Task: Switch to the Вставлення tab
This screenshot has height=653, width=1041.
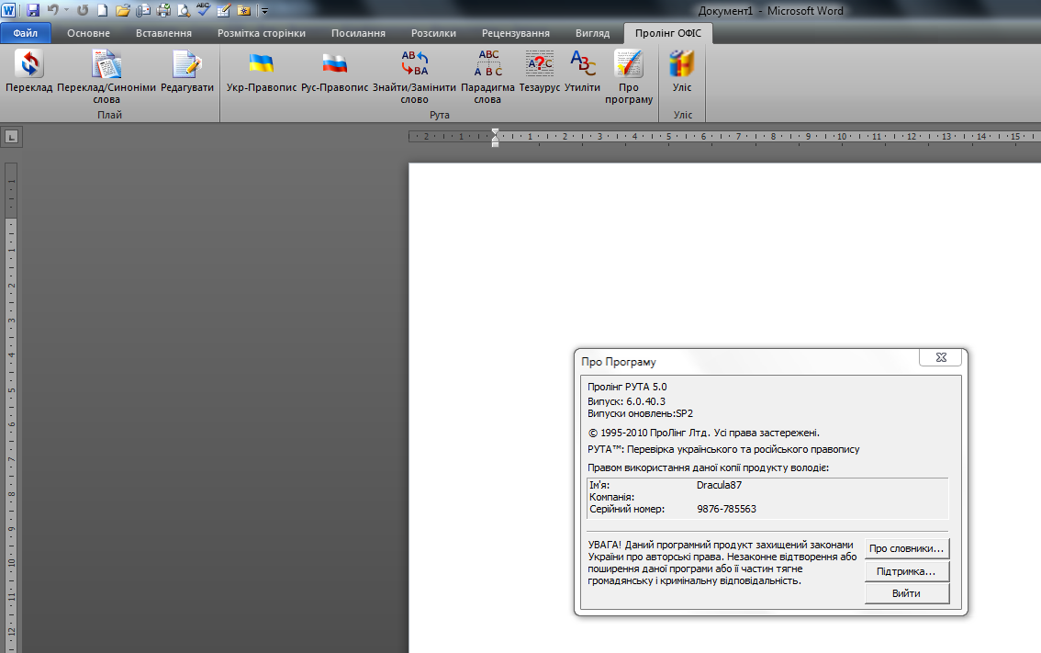Action: (163, 33)
